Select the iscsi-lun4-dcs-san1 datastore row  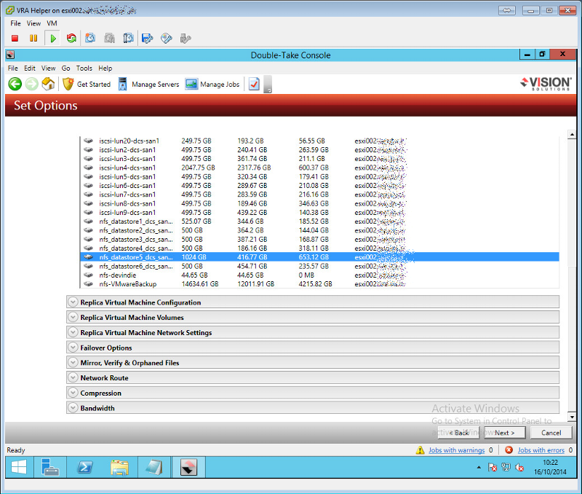tap(319, 168)
